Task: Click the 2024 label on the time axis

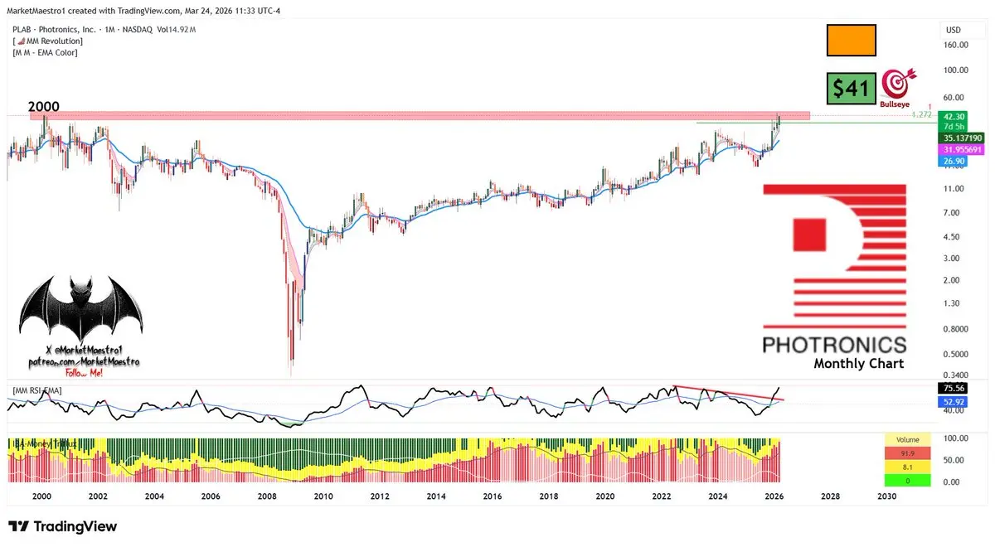Action: pyautogui.click(x=718, y=496)
